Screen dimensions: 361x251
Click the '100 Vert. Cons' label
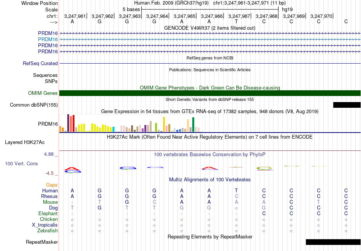pyautogui.click(x=21, y=163)
